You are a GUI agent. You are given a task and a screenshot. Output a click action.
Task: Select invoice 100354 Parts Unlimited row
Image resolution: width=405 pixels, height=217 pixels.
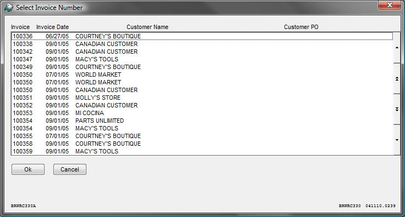(202, 121)
